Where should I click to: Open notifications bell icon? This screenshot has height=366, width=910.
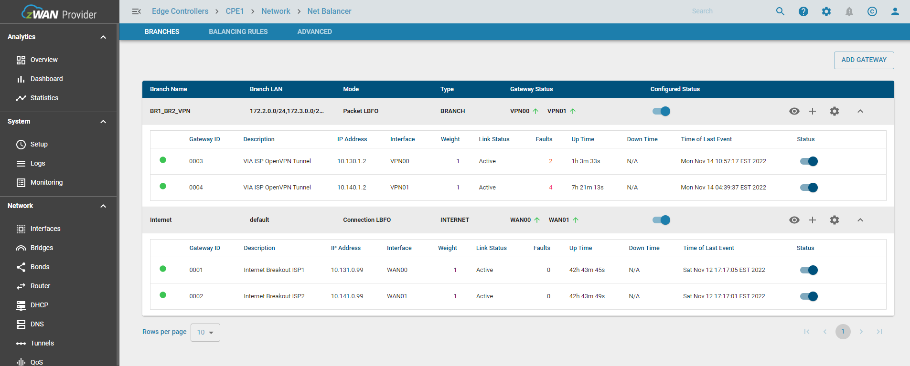(849, 11)
